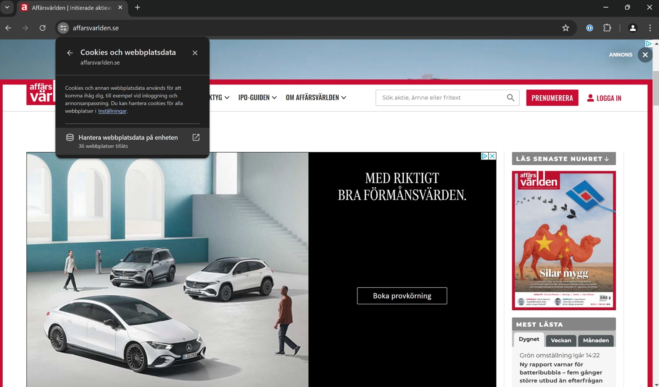
Task: Click the database icon beside Hantera webbplatsdata
Action: coord(70,137)
